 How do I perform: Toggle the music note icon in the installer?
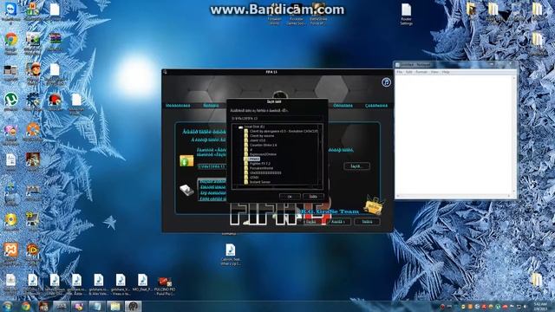(x=386, y=82)
